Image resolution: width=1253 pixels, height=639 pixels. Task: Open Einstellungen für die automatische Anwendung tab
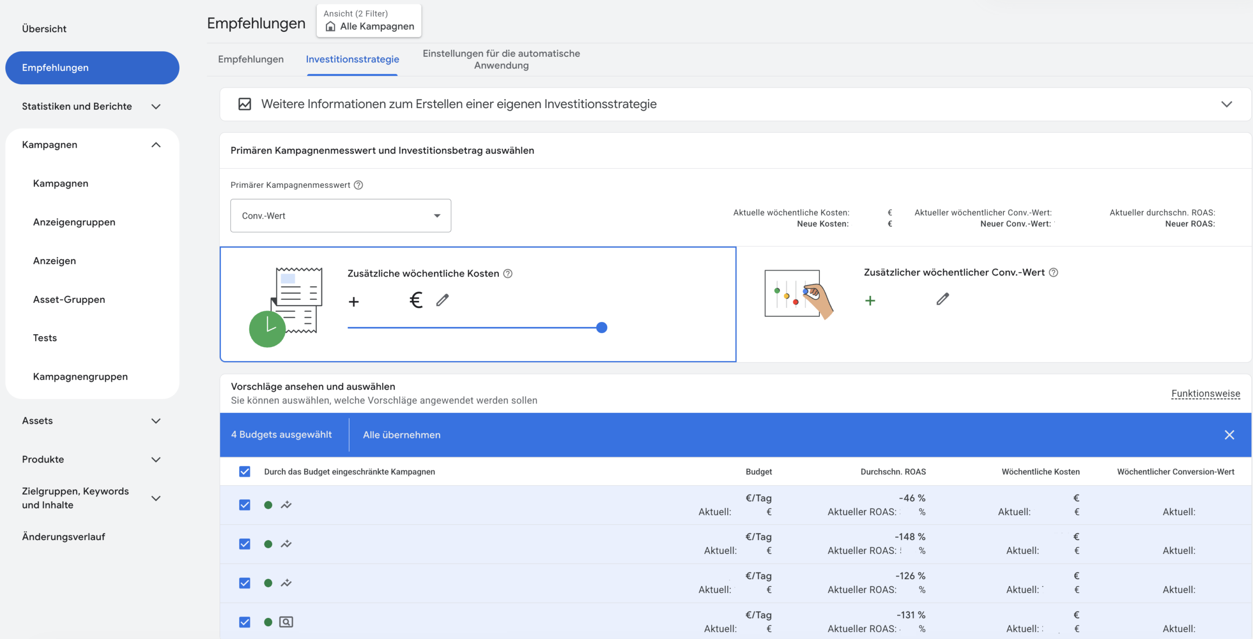[501, 59]
